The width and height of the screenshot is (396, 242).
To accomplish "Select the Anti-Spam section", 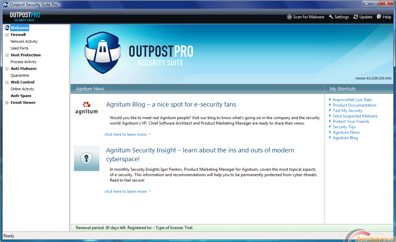I will (21, 96).
